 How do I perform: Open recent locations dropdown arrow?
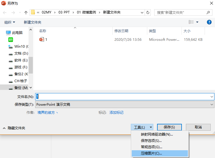(20, 13)
